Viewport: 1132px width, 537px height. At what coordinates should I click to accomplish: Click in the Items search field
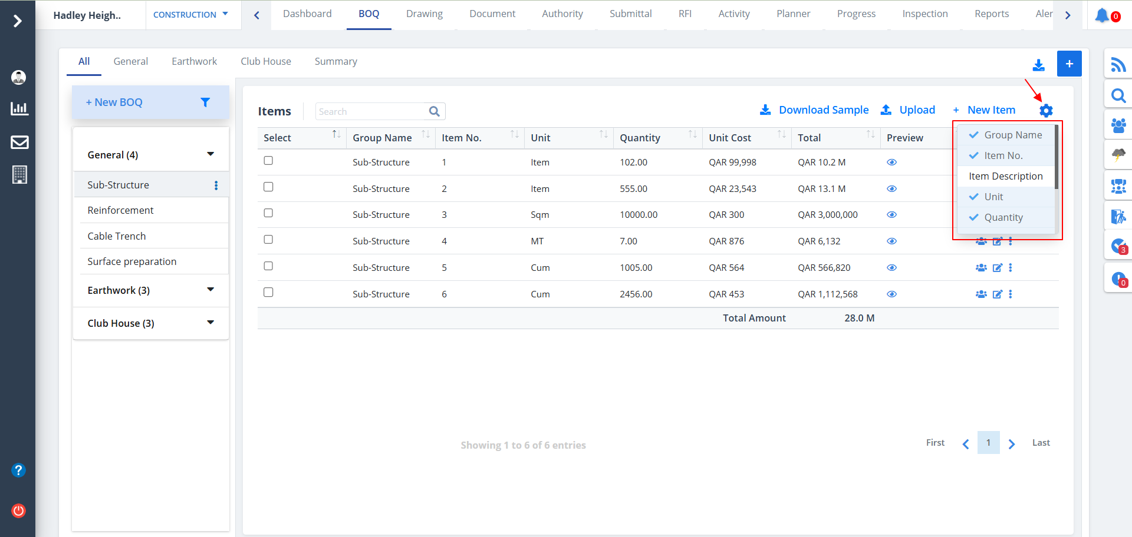tap(371, 111)
